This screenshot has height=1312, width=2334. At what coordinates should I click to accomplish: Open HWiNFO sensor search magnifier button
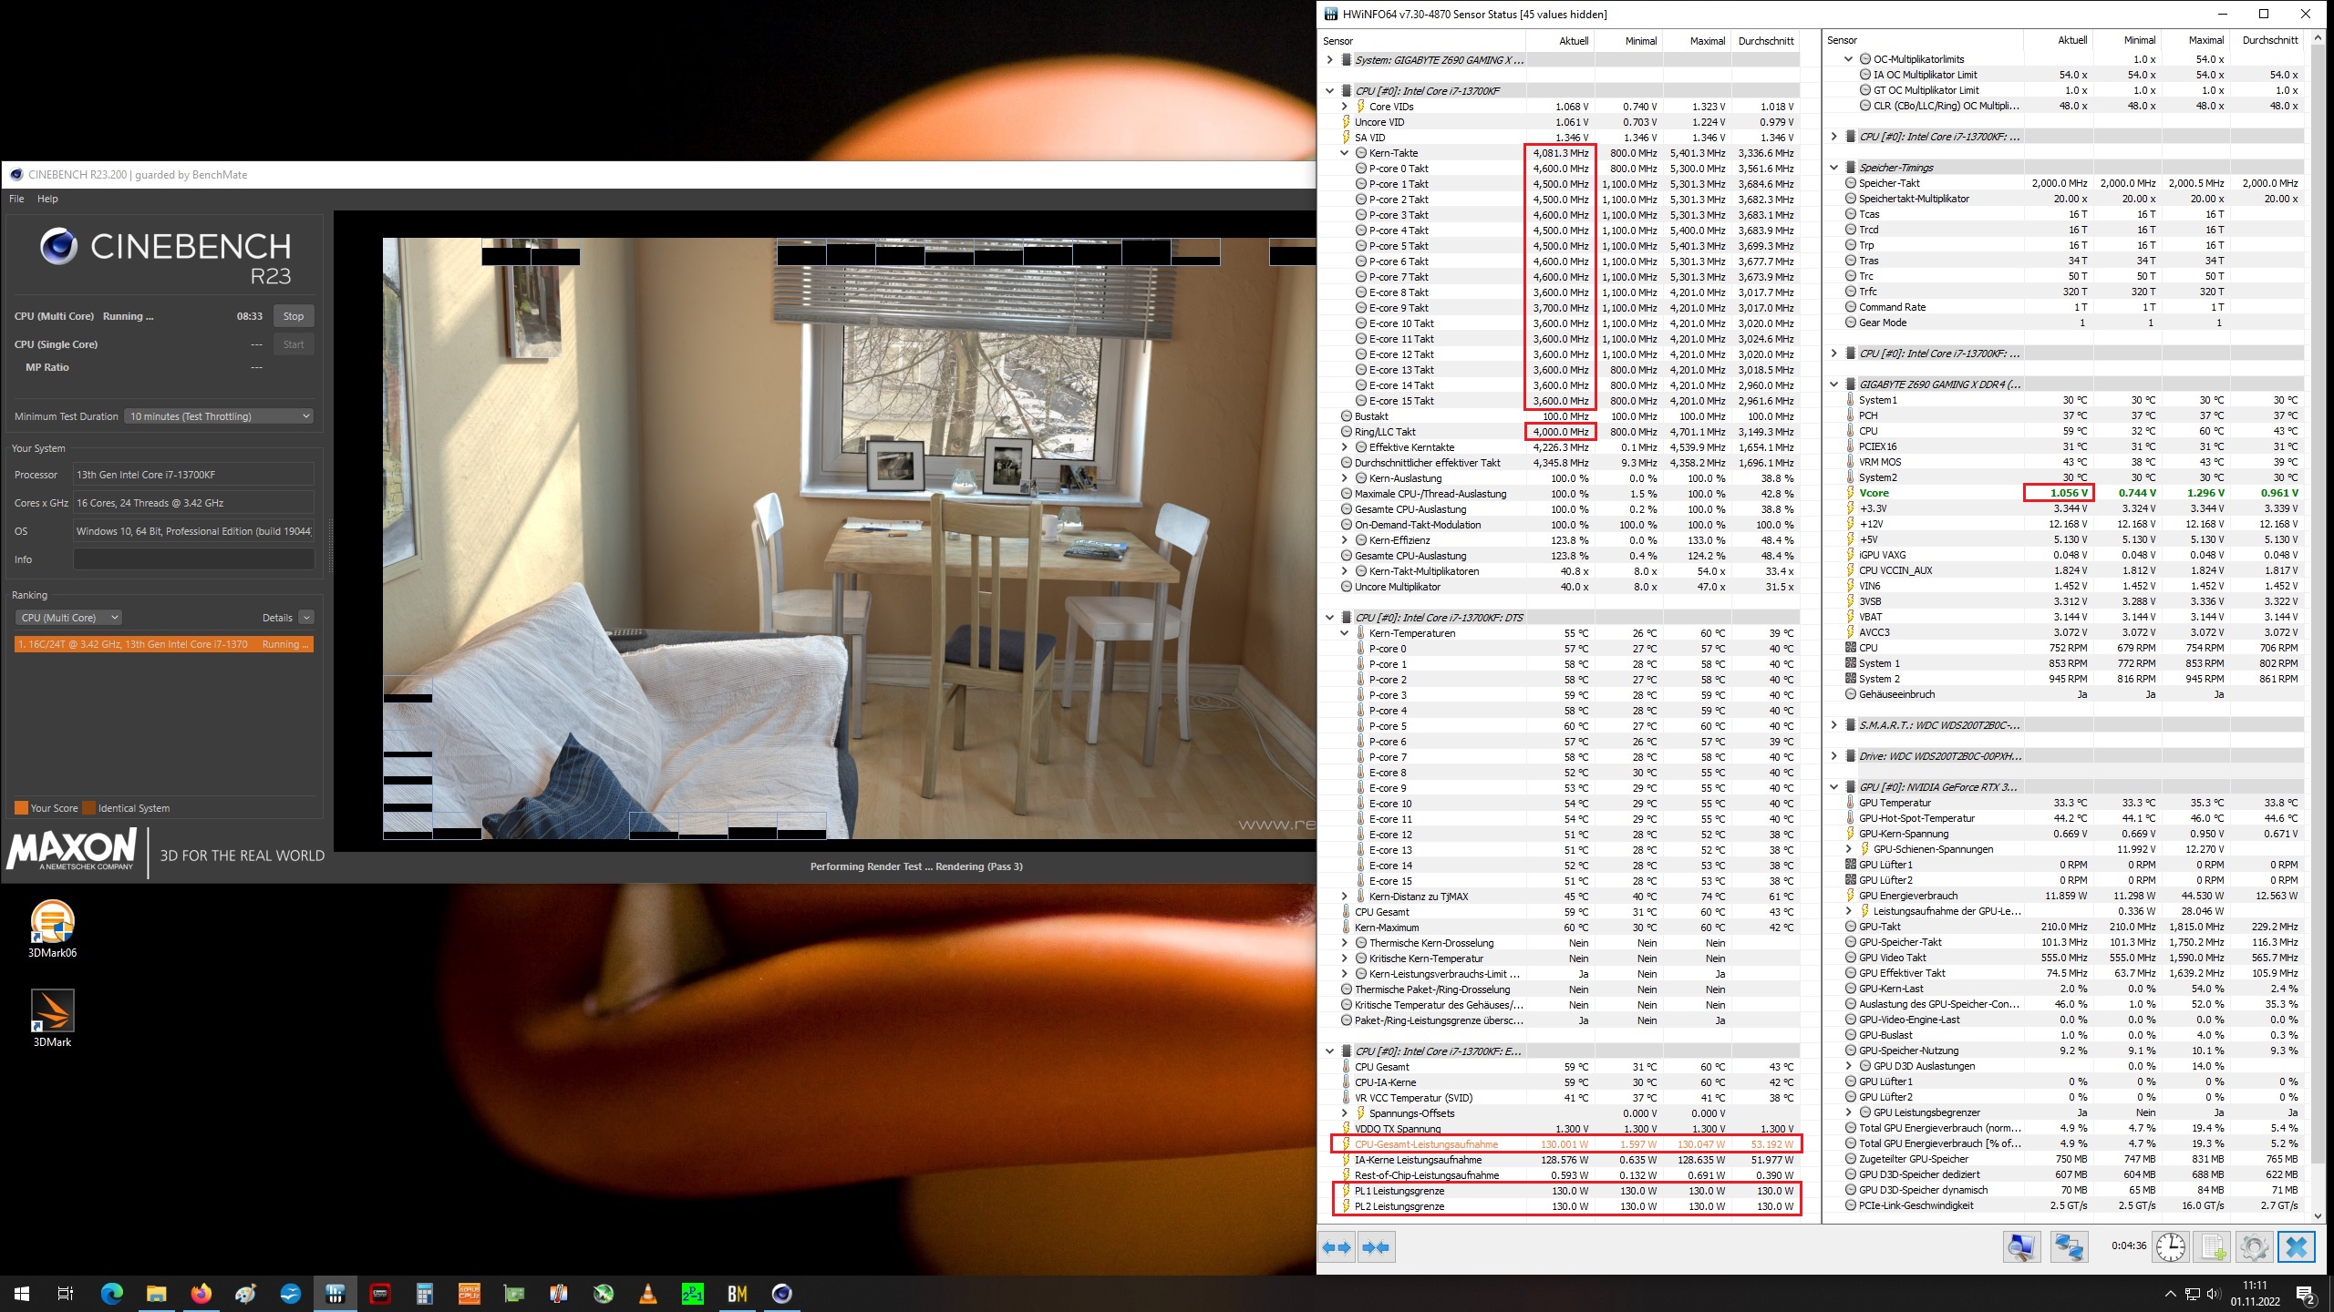[2021, 1247]
